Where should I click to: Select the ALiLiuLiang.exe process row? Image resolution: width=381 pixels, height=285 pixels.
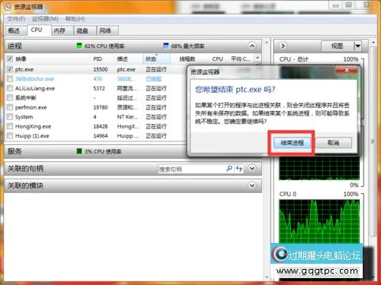click(95, 88)
